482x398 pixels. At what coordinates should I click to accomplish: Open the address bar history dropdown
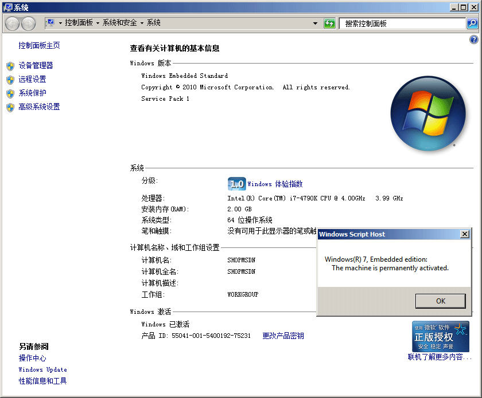pyautogui.click(x=315, y=23)
